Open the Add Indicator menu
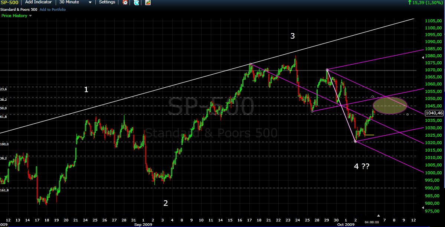This screenshot has width=445, height=227. pos(39,2)
